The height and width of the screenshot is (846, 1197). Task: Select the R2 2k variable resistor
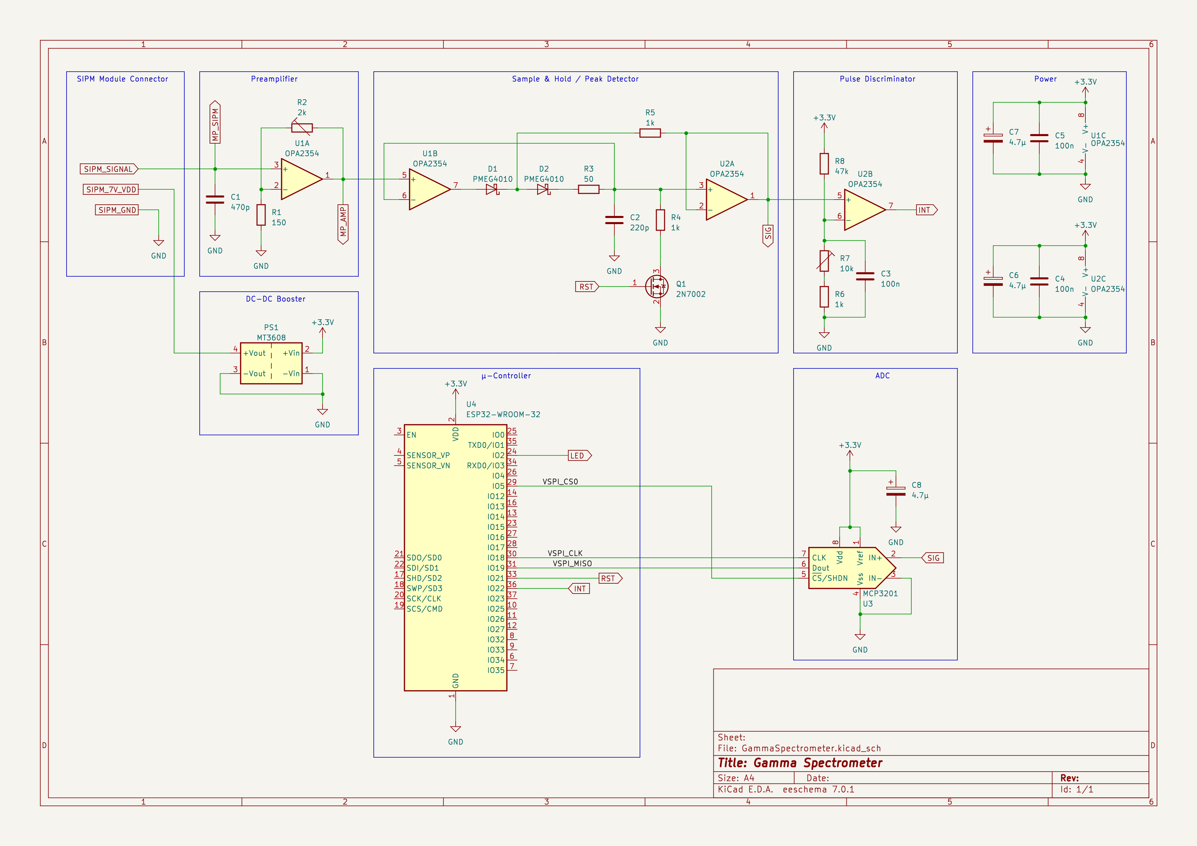point(302,128)
